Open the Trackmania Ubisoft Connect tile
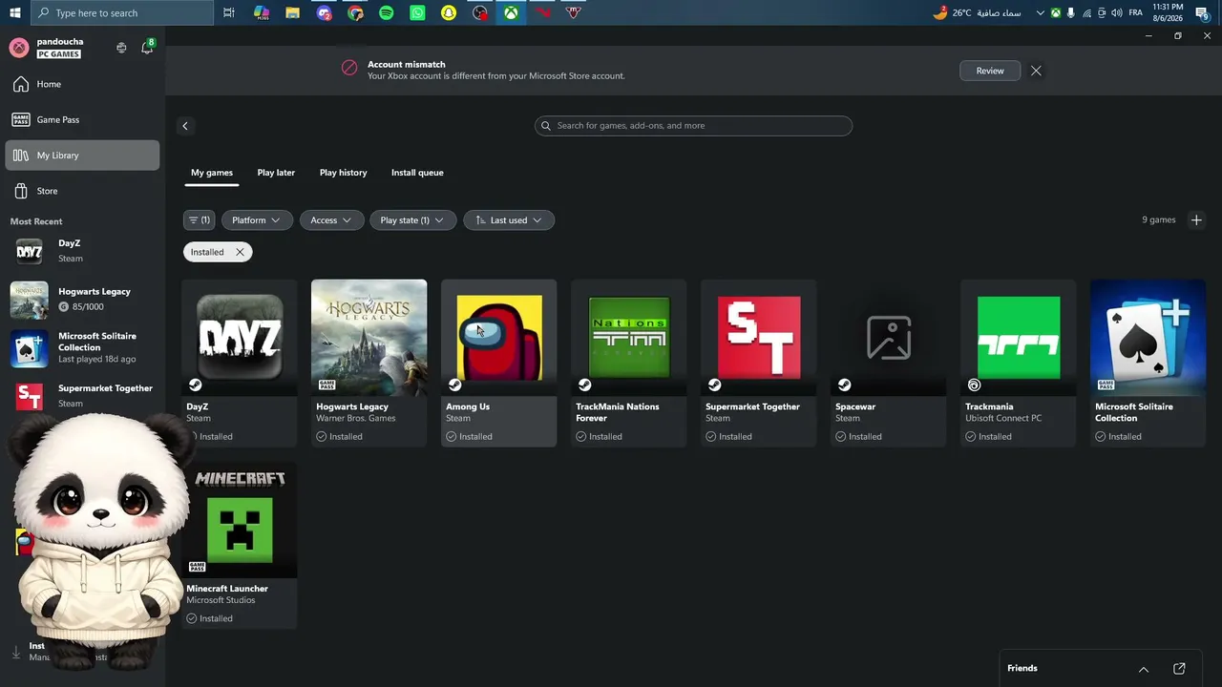 coord(1018,363)
